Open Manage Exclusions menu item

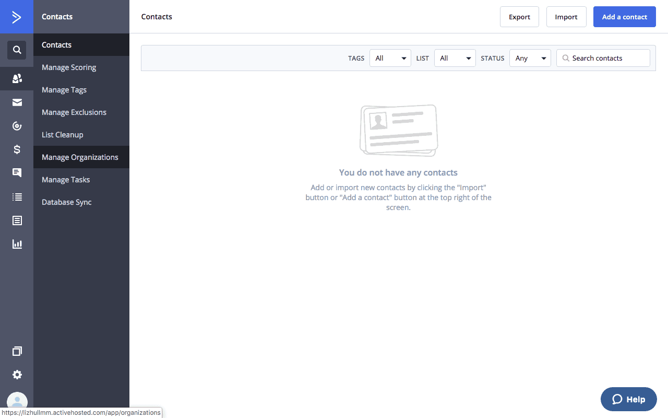pyautogui.click(x=81, y=112)
